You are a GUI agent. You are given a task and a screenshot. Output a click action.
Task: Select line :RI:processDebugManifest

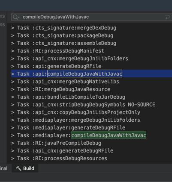pos(57,51)
